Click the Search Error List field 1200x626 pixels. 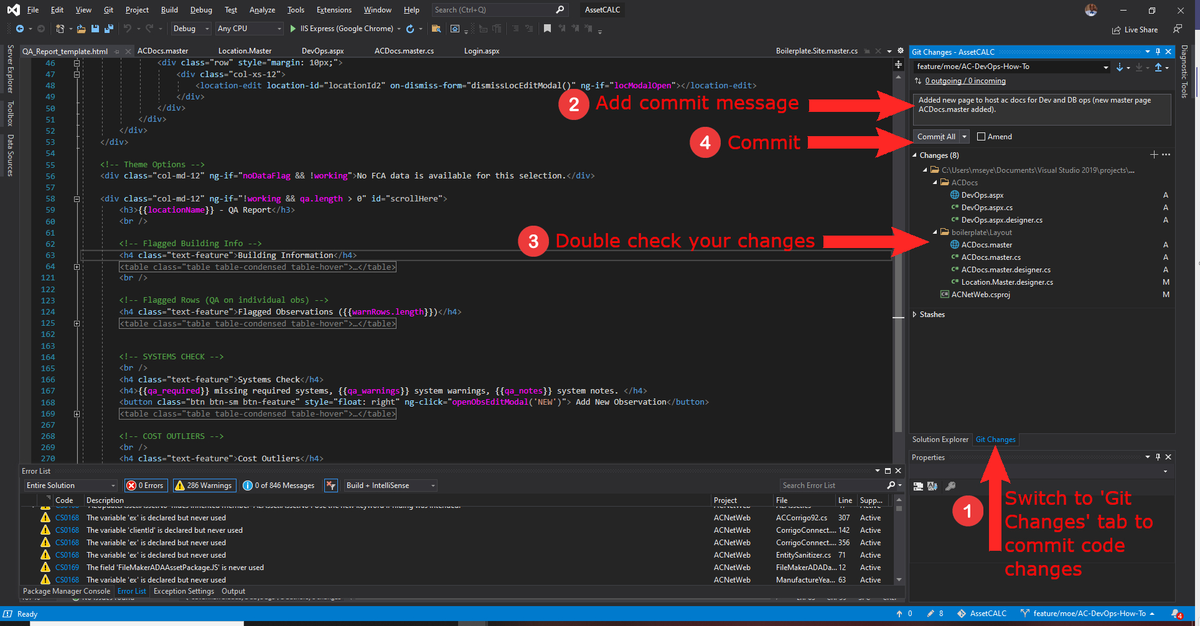833,486
